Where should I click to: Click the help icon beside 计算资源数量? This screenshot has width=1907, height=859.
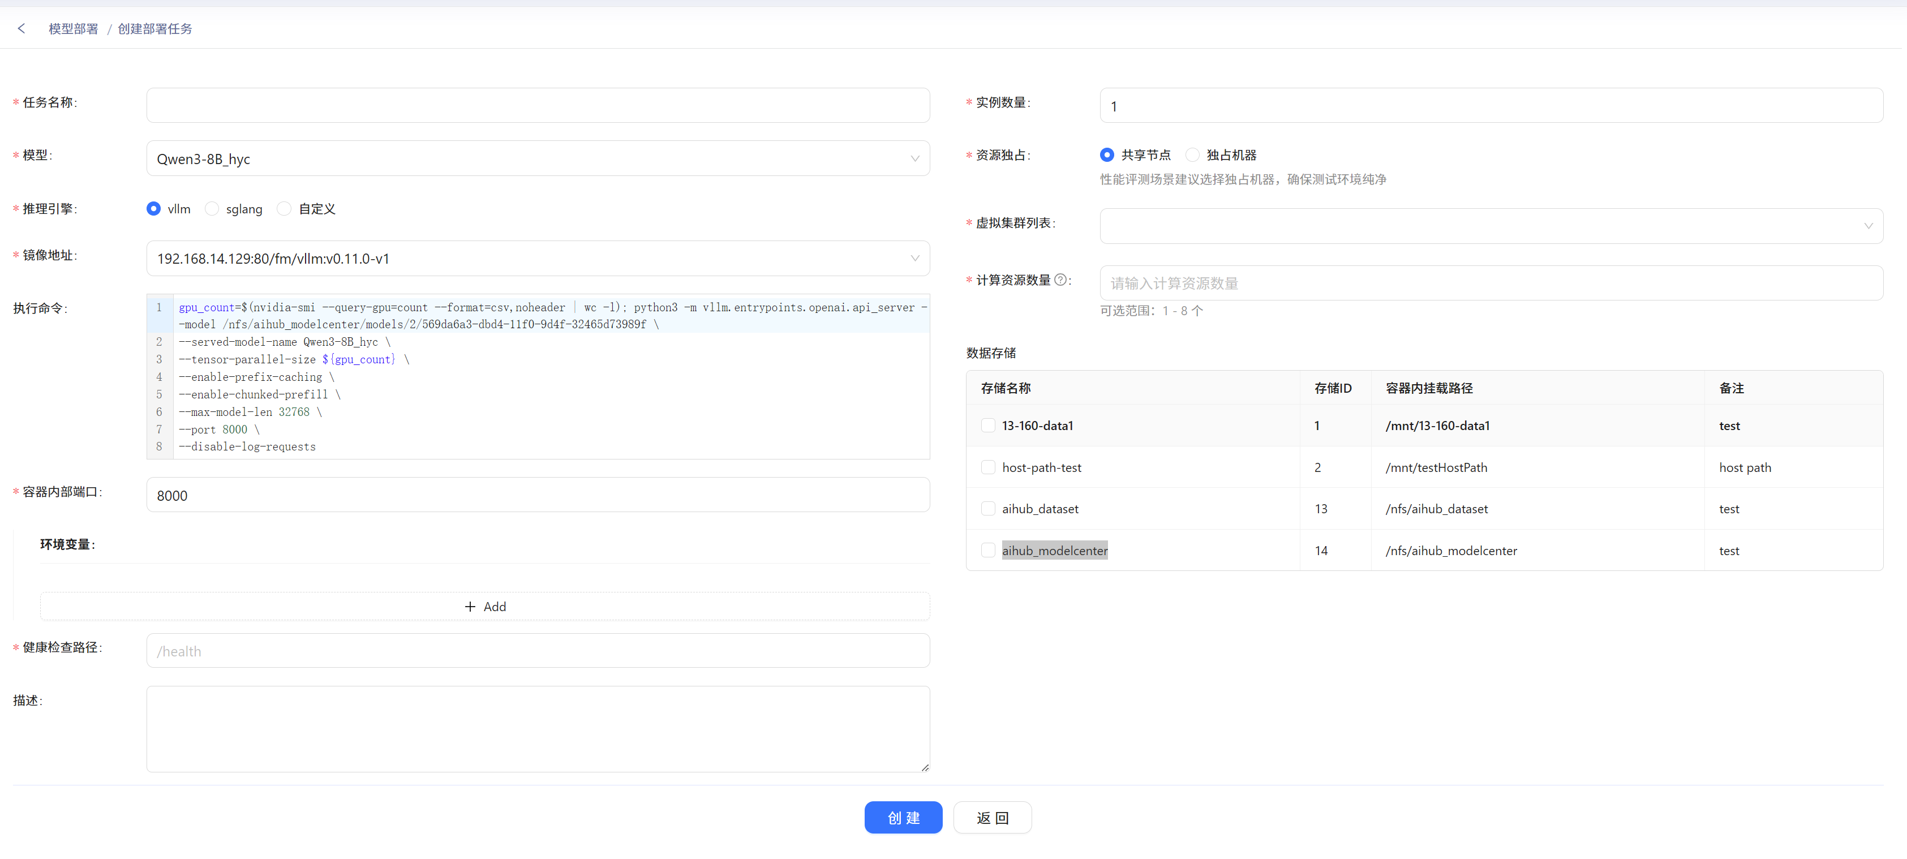(1060, 280)
